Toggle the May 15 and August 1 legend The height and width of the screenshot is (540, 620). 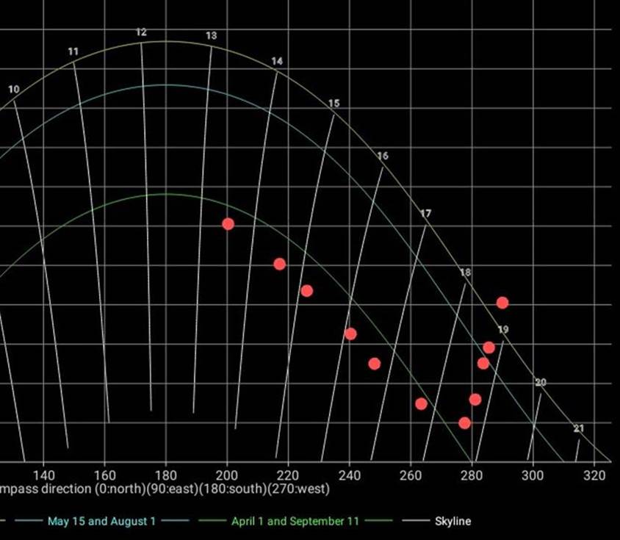click(x=101, y=522)
